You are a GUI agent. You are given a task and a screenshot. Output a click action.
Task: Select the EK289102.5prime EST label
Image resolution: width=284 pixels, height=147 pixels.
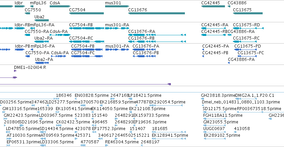coord(222,135)
